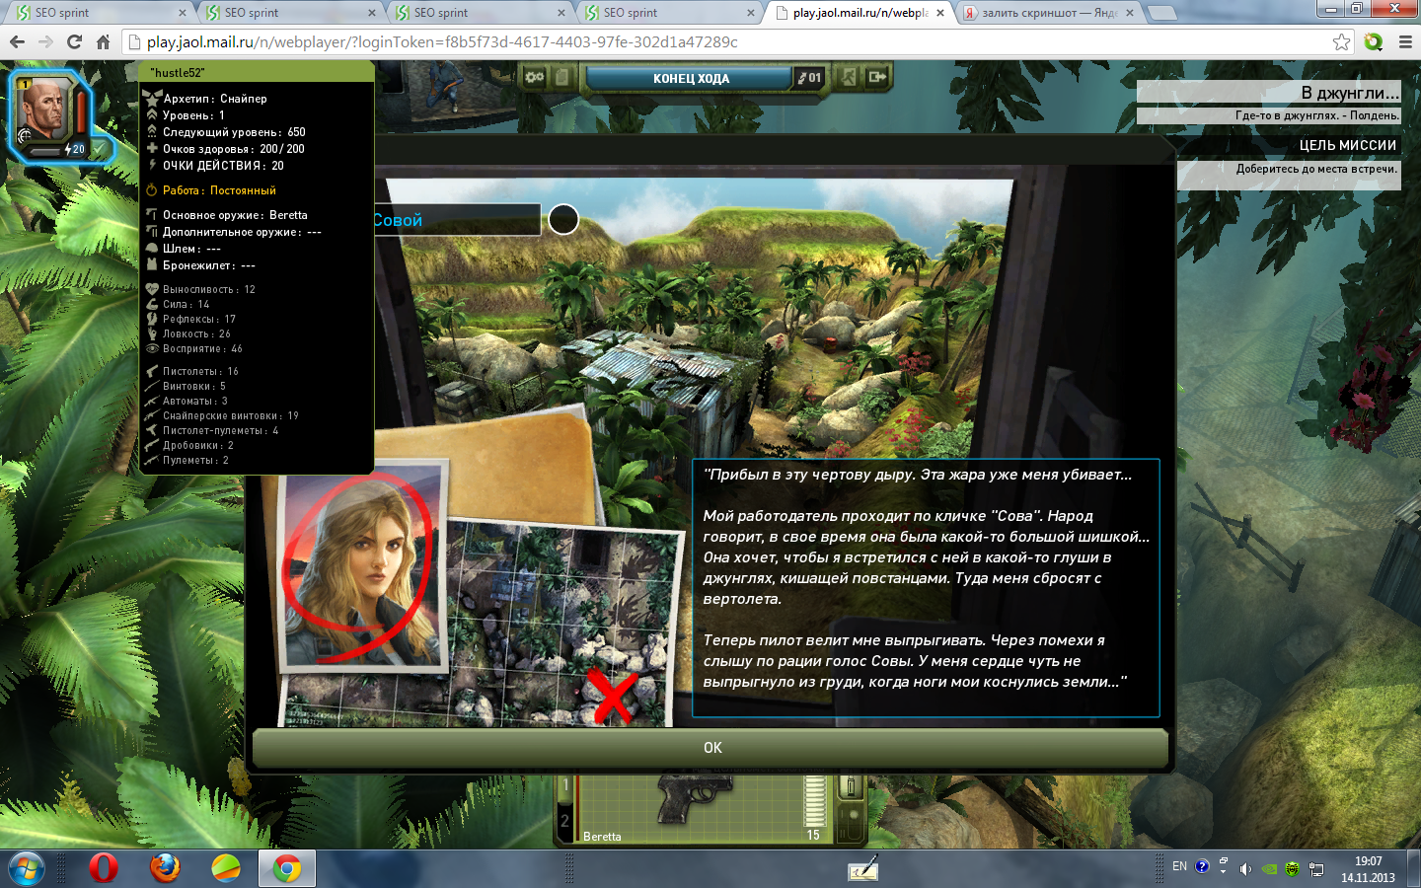The height and width of the screenshot is (888, 1421).
Task: Select weapon slot 1
Action: point(565,786)
